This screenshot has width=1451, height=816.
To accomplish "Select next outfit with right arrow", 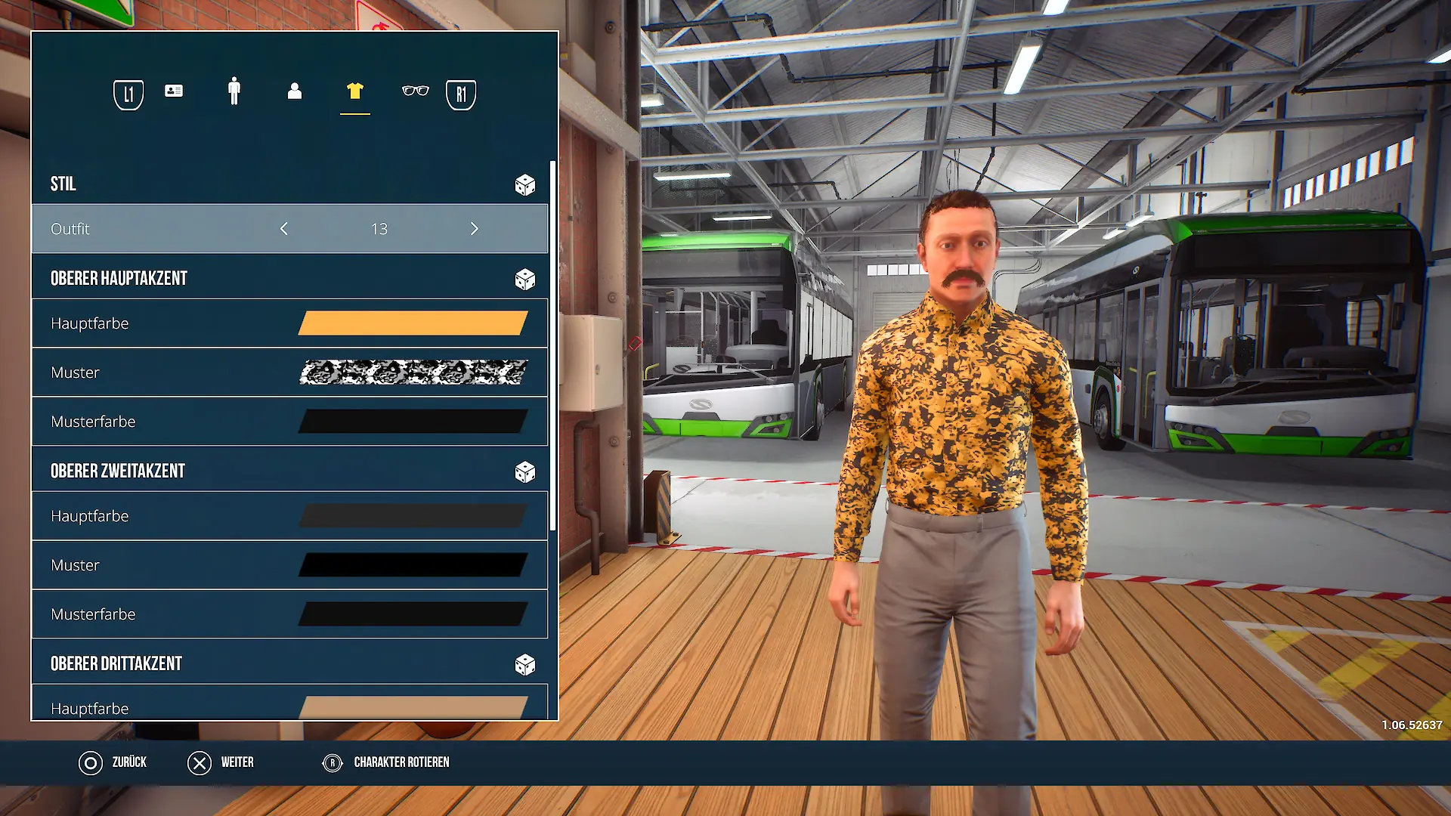I will 475,228.
